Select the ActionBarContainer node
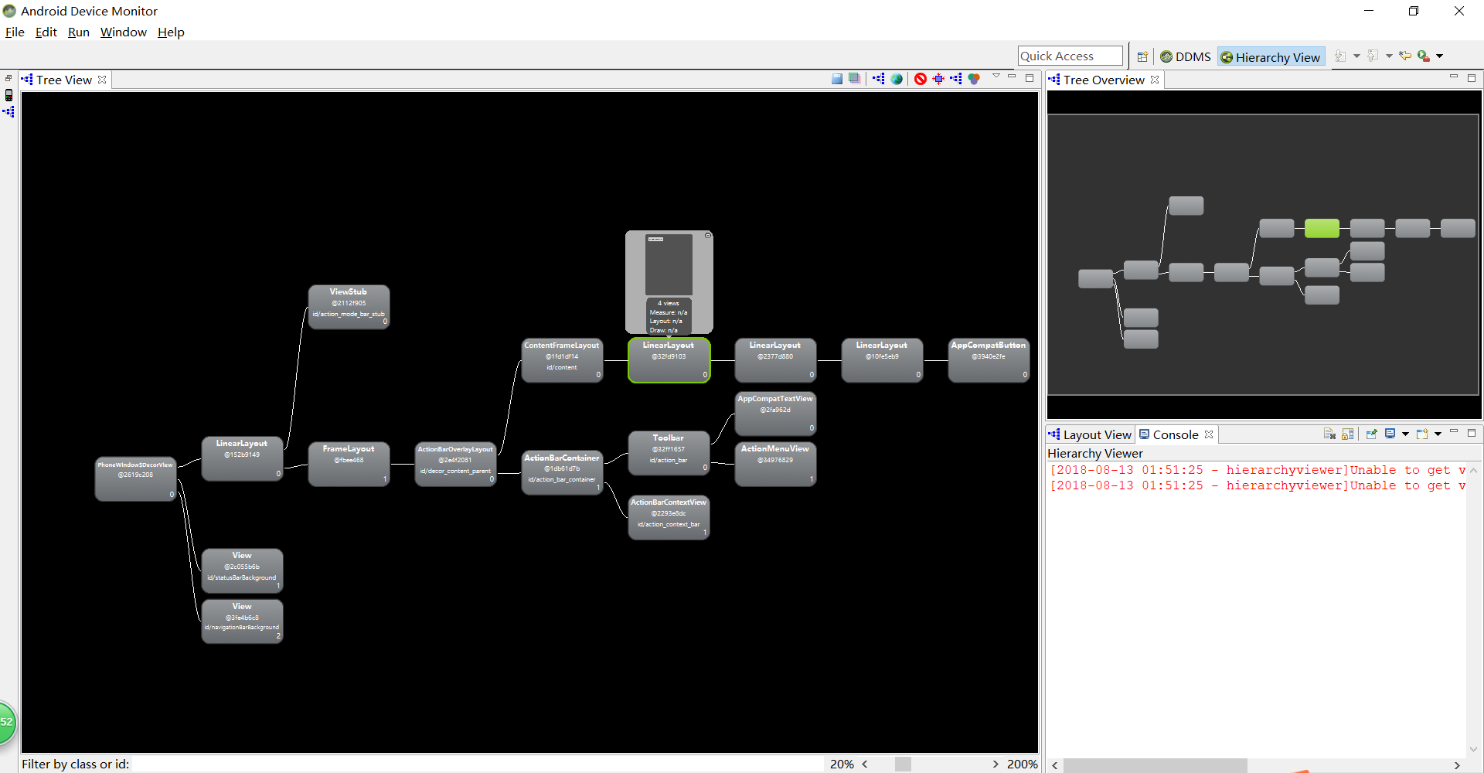Image resolution: width=1484 pixels, height=773 pixels. click(562, 473)
